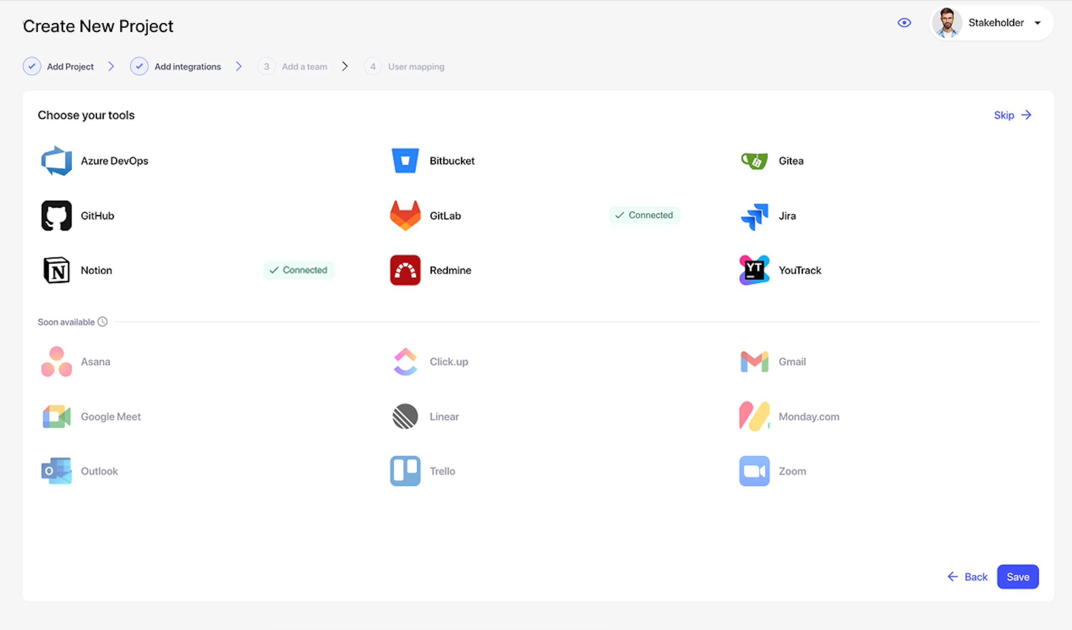1072x630 pixels.
Task: Open the User mapping step
Action: coord(416,67)
